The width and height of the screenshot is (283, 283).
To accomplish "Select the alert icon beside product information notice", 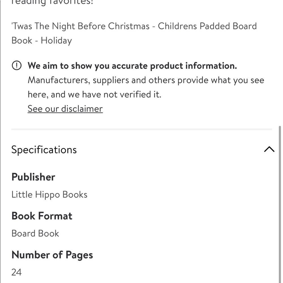I will [x=17, y=65].
